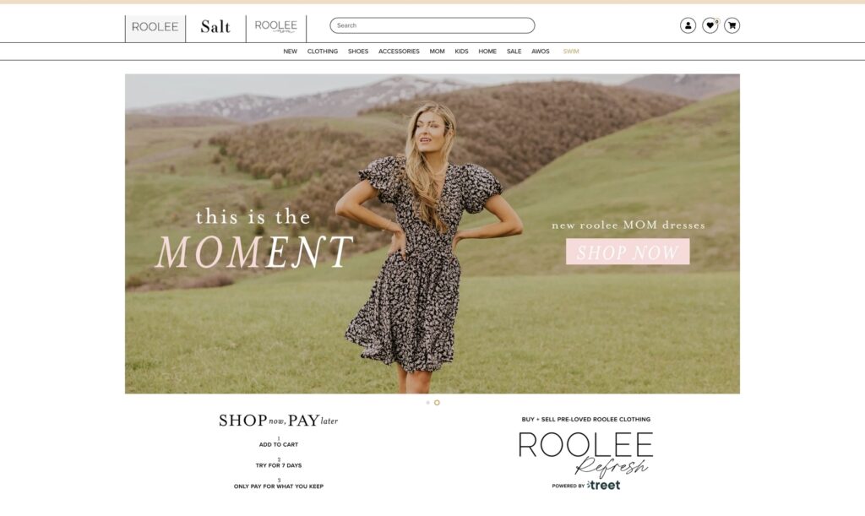Open the NEW menu

291,52
